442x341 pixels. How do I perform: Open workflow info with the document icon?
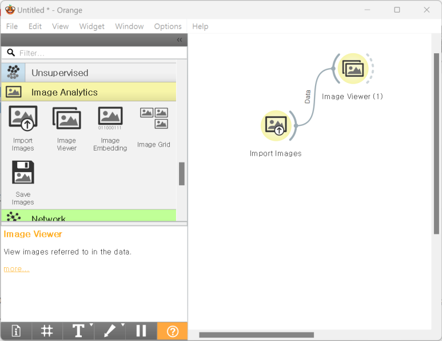point(16,331)
